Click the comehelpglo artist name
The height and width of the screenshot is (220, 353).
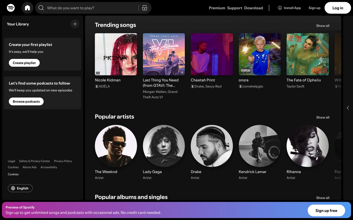(253, 86)
